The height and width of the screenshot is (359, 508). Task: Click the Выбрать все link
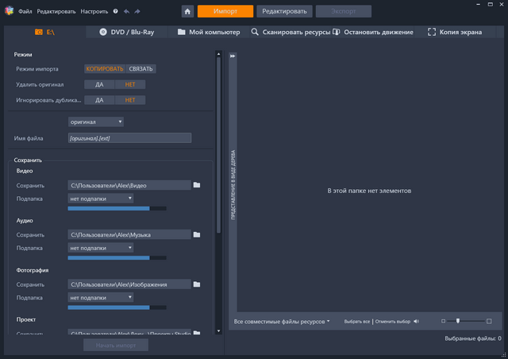point(356,322)
